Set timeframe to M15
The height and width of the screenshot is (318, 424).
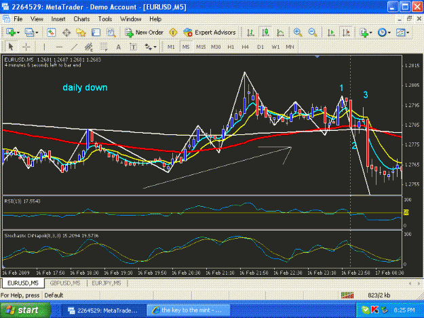[x=201, y=47]
